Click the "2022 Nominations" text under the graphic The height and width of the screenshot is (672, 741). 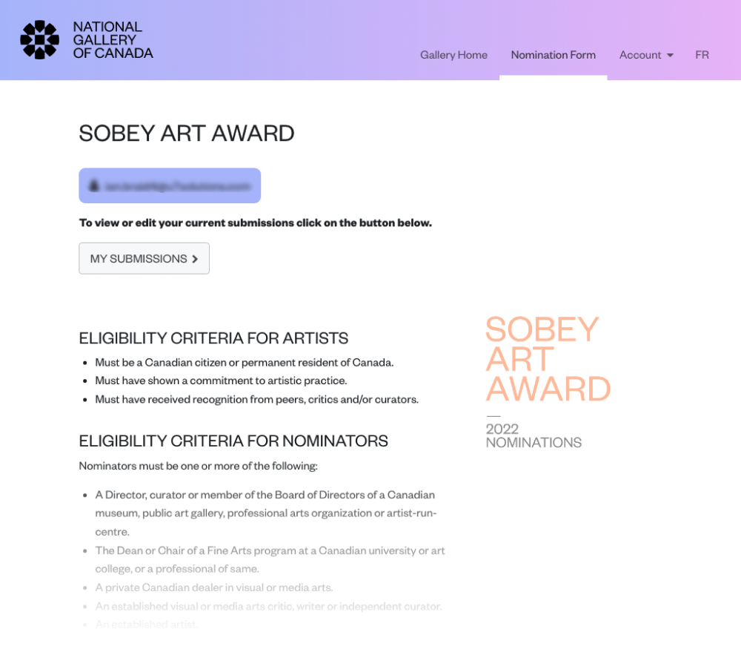click(x=534, y=435)
